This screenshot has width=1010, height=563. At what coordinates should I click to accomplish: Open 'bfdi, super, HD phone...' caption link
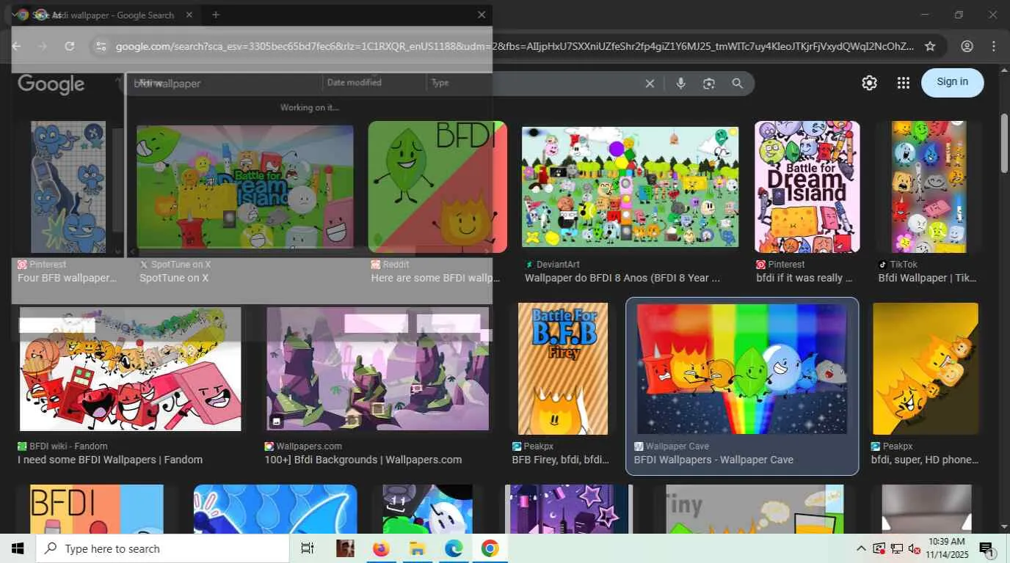point(925,460)
